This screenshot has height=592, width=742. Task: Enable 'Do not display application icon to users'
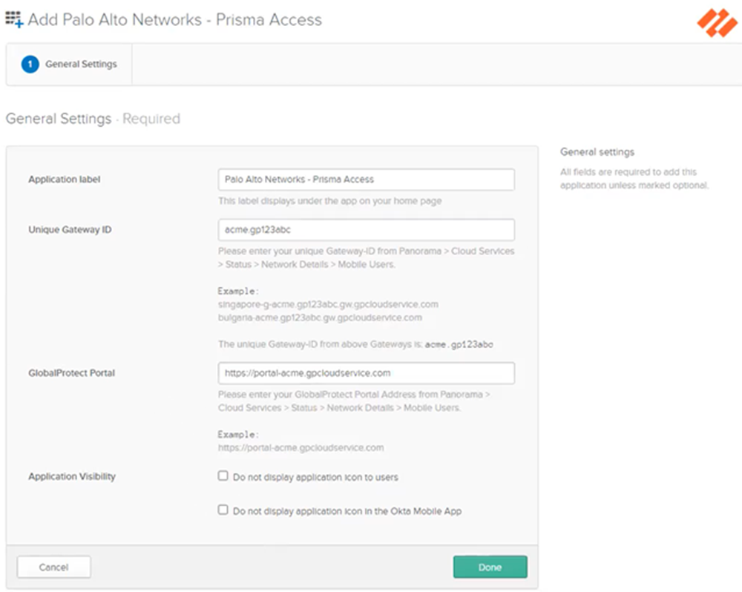(x=223, y=476)
